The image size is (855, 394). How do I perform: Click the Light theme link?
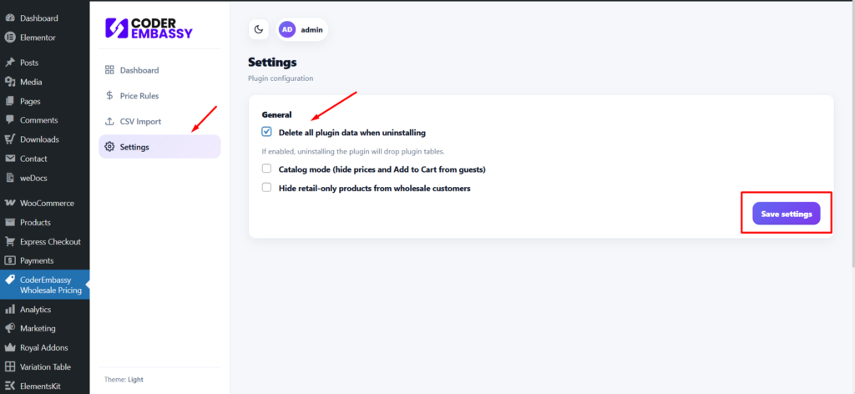click(135, 380)
